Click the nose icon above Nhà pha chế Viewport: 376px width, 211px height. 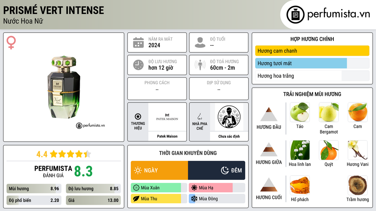click(x=199, y=116)
